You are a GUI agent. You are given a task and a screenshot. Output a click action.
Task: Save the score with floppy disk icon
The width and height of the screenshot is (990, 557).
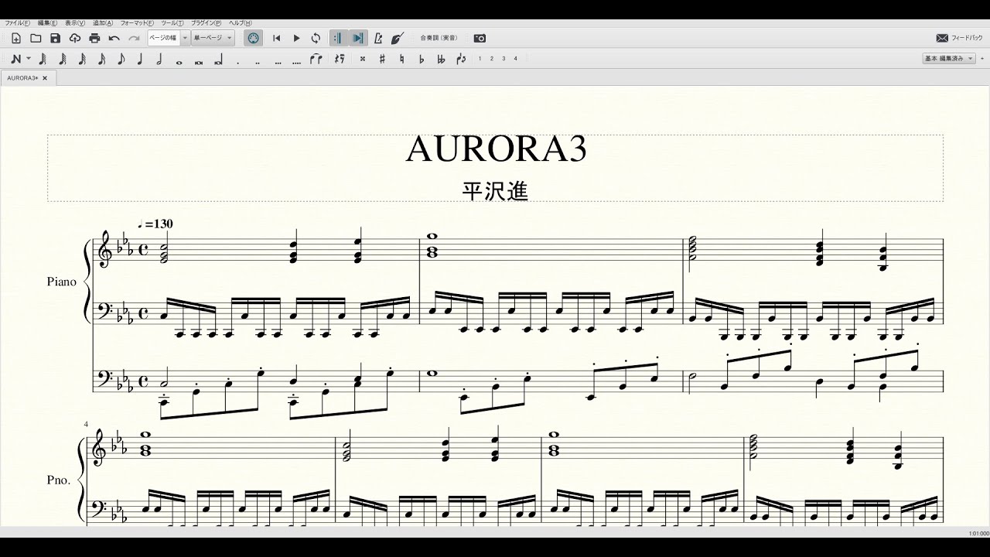55,38
